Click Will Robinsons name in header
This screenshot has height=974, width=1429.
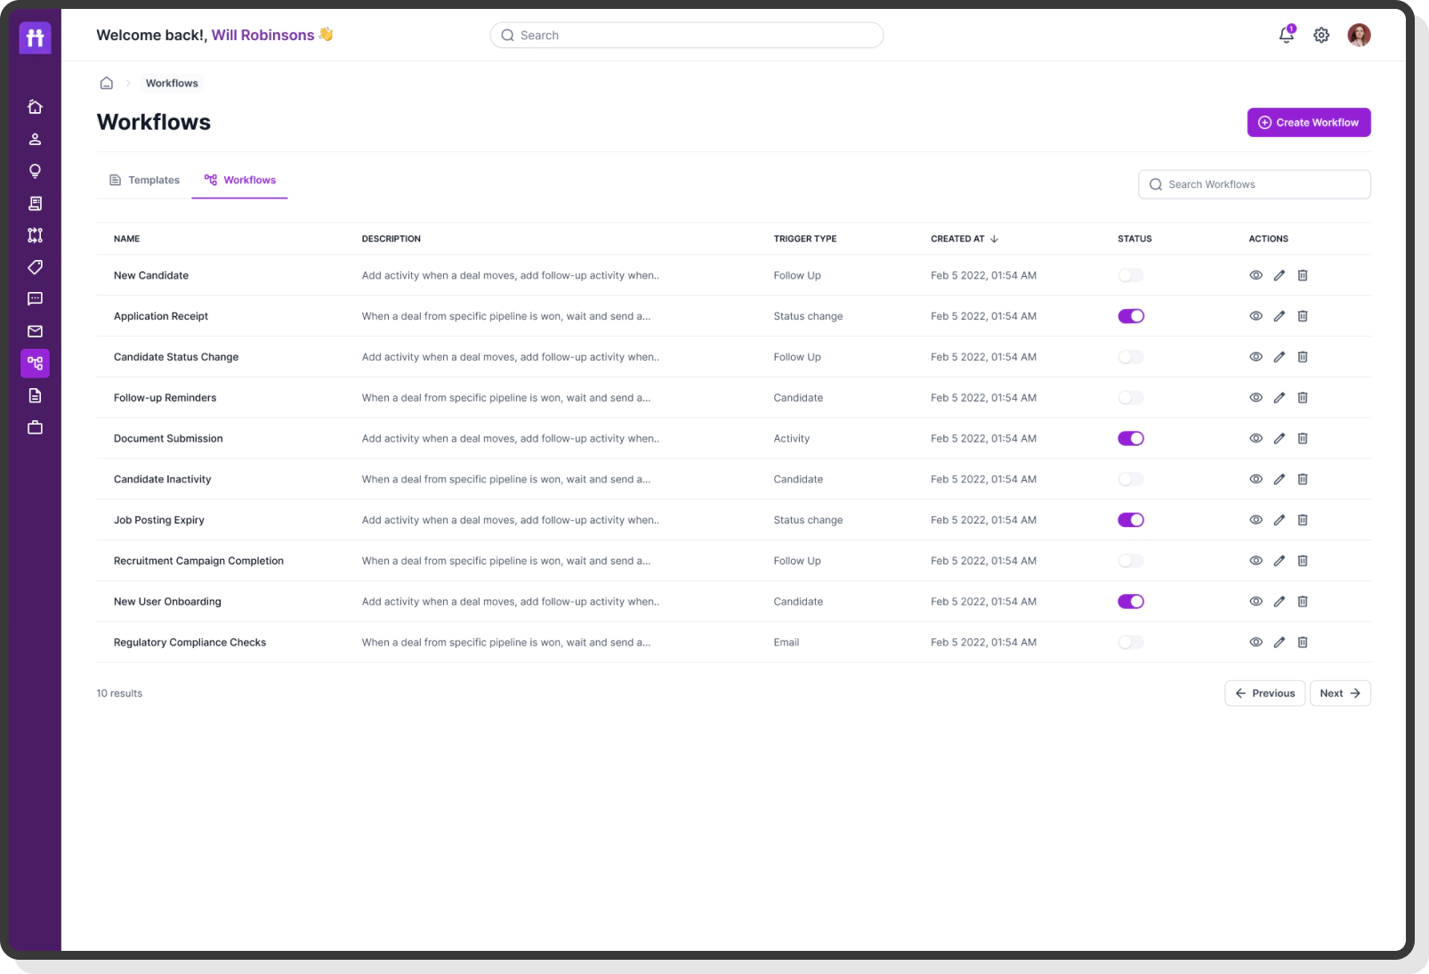click(x=262, y=35)
